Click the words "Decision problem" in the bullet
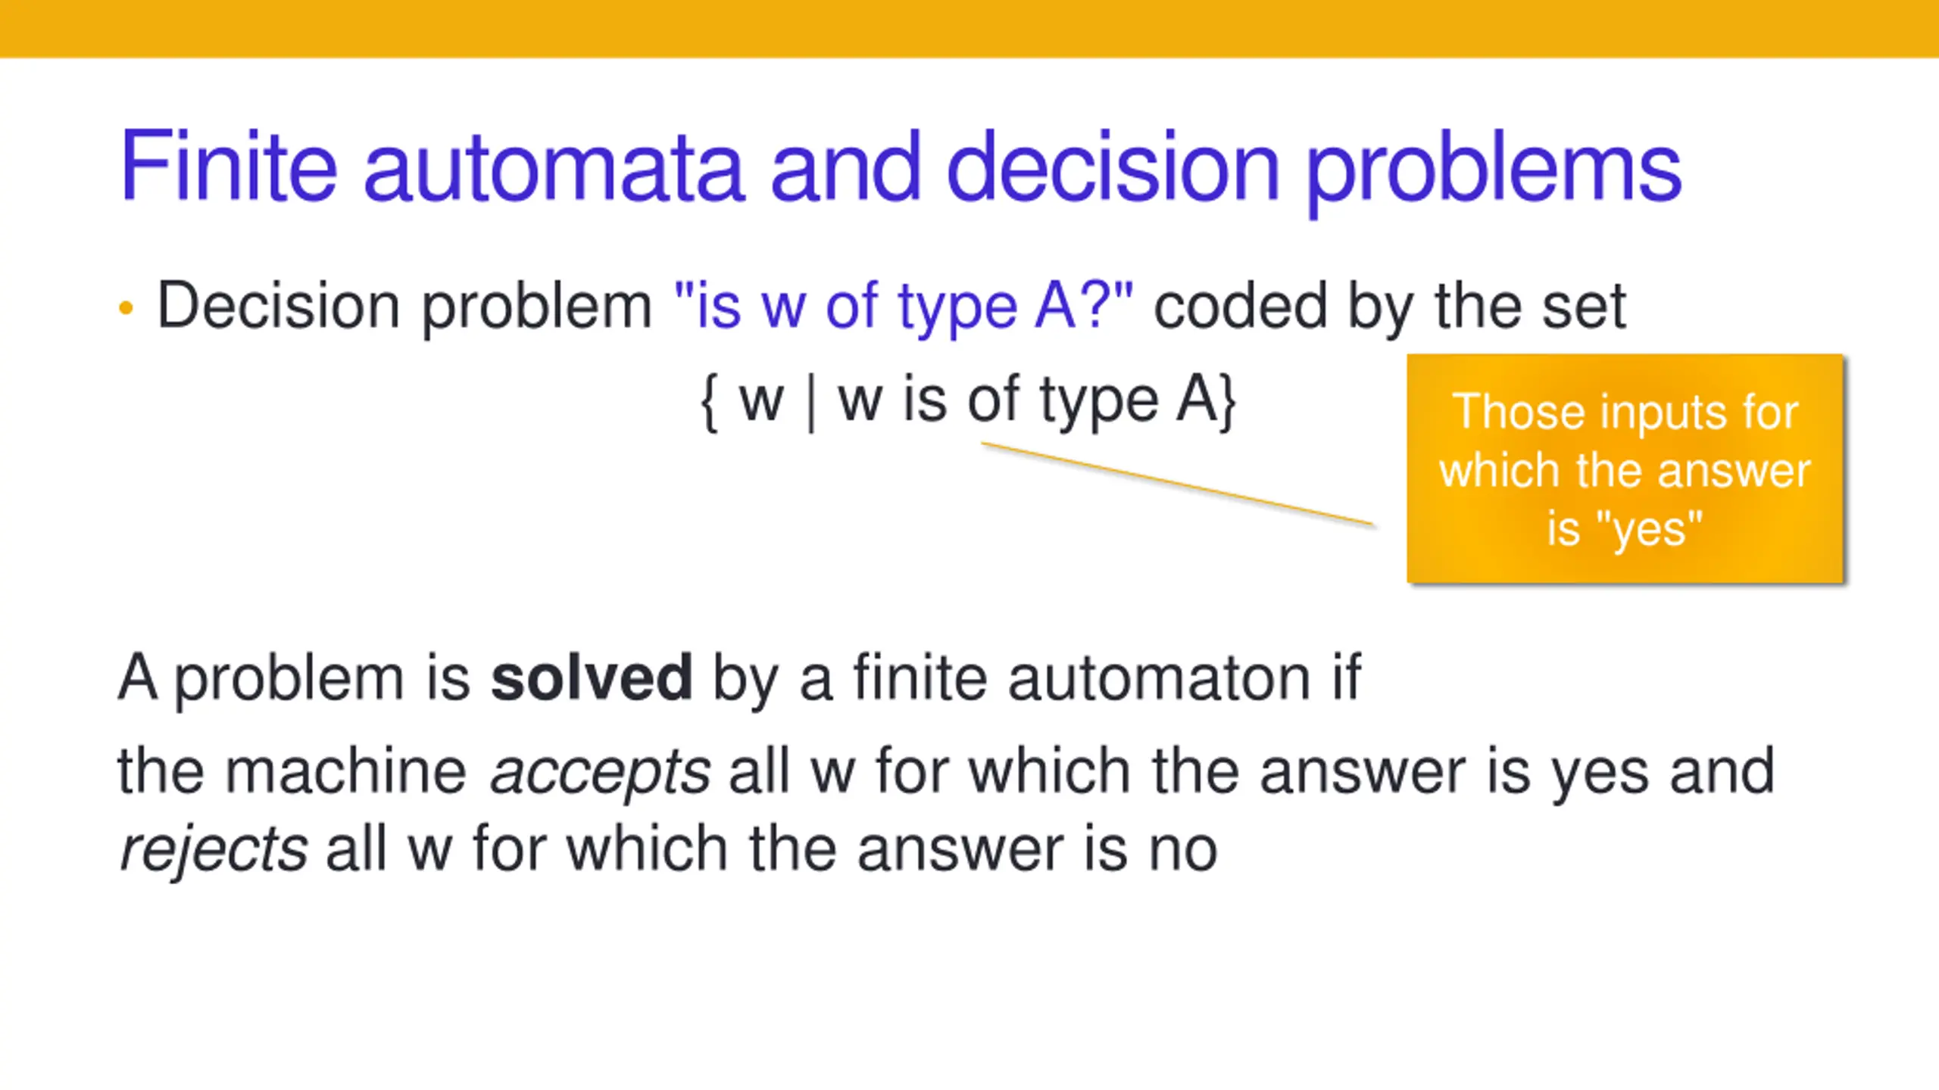 click(x=404, y=307)
